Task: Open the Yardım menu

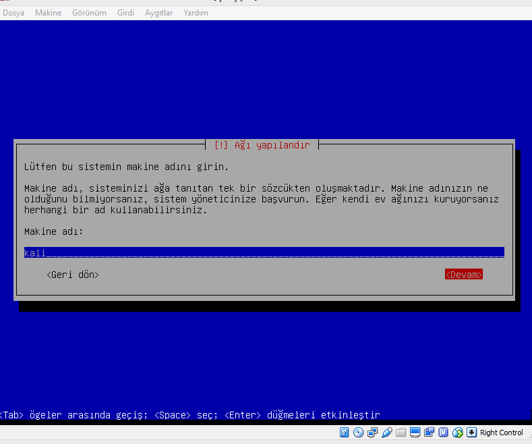Action: [196, 13]
